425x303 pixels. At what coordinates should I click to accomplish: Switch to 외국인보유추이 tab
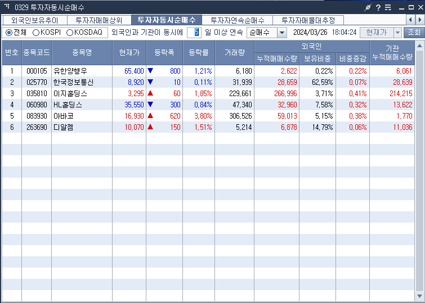pyautogui.click(x=35, y=20)
